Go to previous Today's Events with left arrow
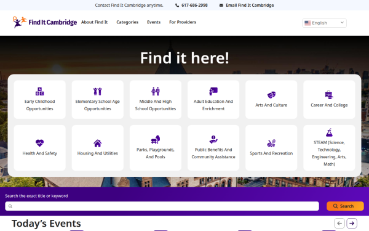 pyautogui.click(x=339, y=223)
